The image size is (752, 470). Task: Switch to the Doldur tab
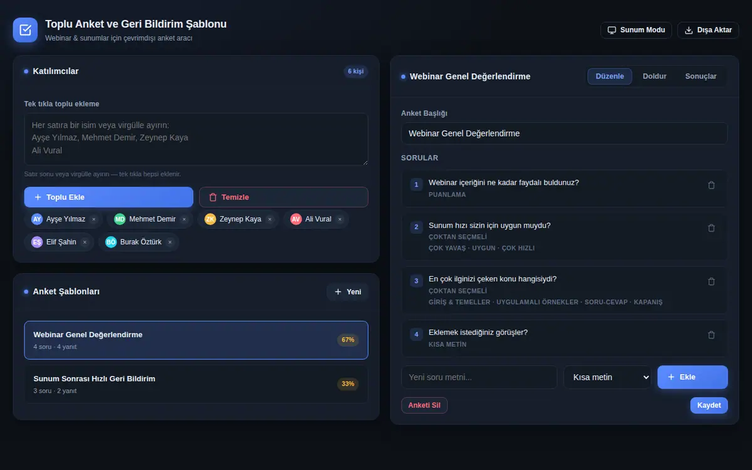tap(655, 76)
